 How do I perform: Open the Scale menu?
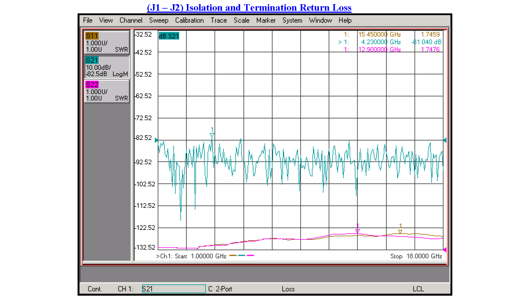[241, 20]
